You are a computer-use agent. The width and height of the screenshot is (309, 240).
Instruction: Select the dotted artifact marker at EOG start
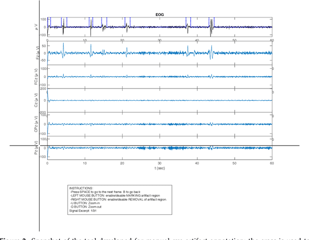(x=49, y=22)
